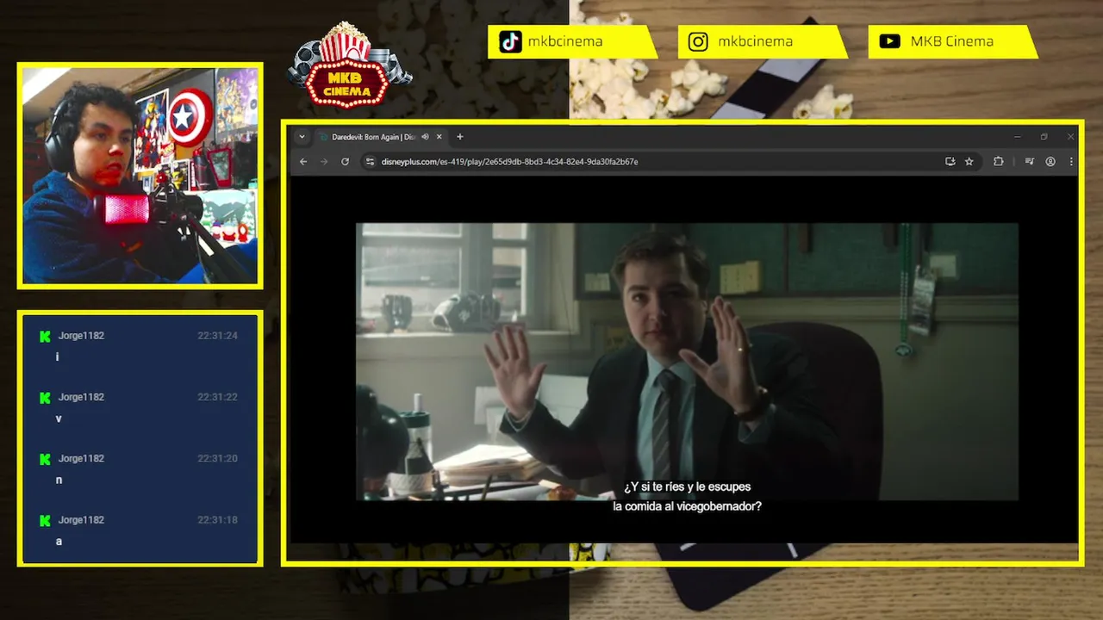Click the chat timestamp 22:31:18

pos(217,520)
